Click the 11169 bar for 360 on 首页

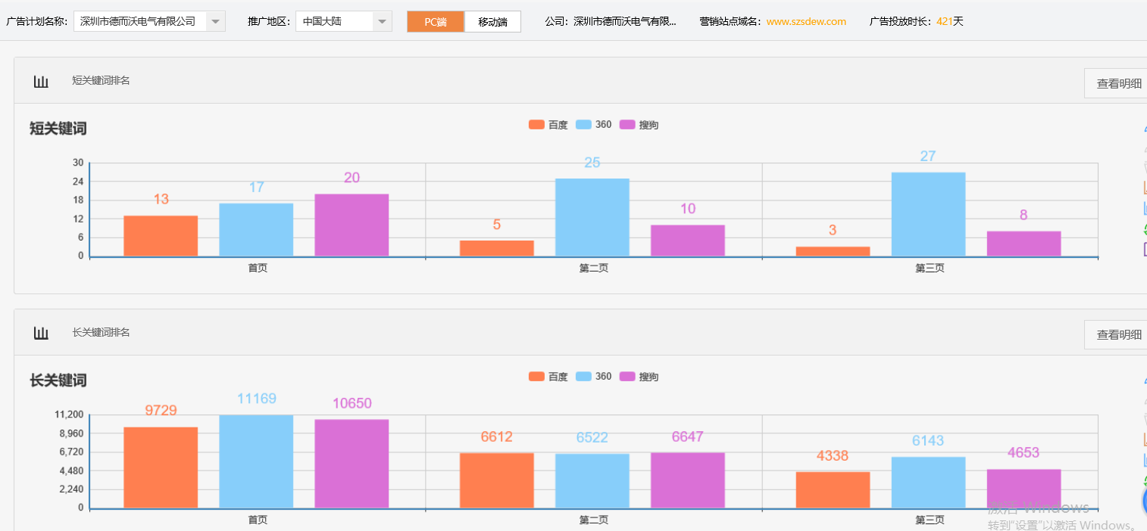tap(256, 461)
